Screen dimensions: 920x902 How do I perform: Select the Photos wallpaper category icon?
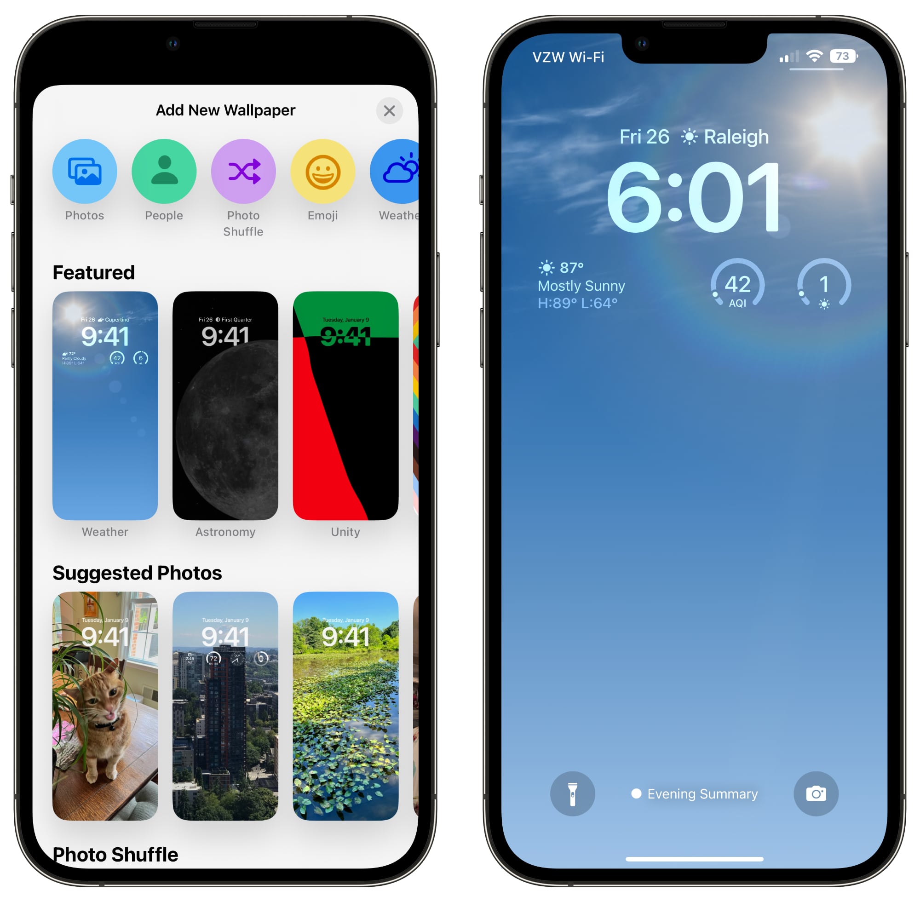tap(84, 169)
